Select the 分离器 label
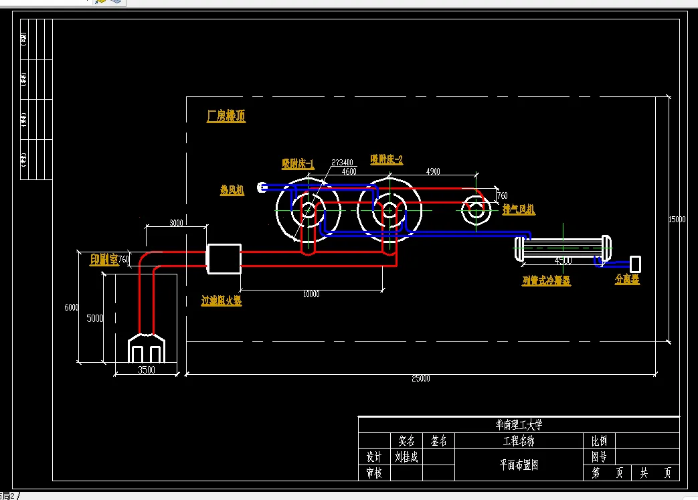The image size is (698, 500). click(x=627, y=279)
